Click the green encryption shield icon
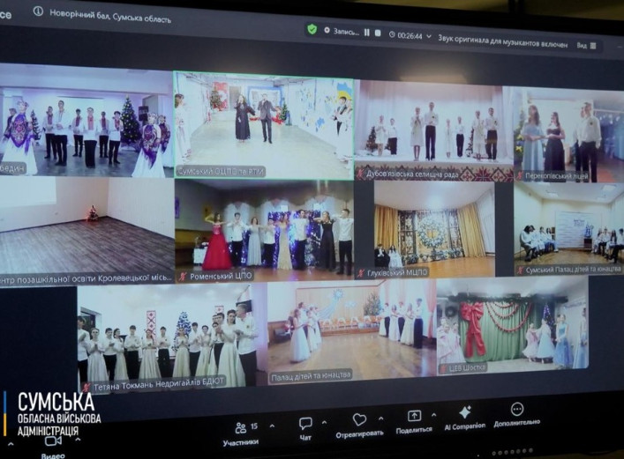 tap(312, 30)
